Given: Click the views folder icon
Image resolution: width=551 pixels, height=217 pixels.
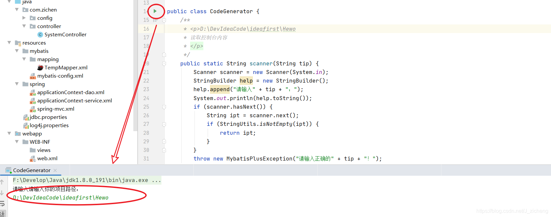Looking at the screenshot, I should 33,150.
